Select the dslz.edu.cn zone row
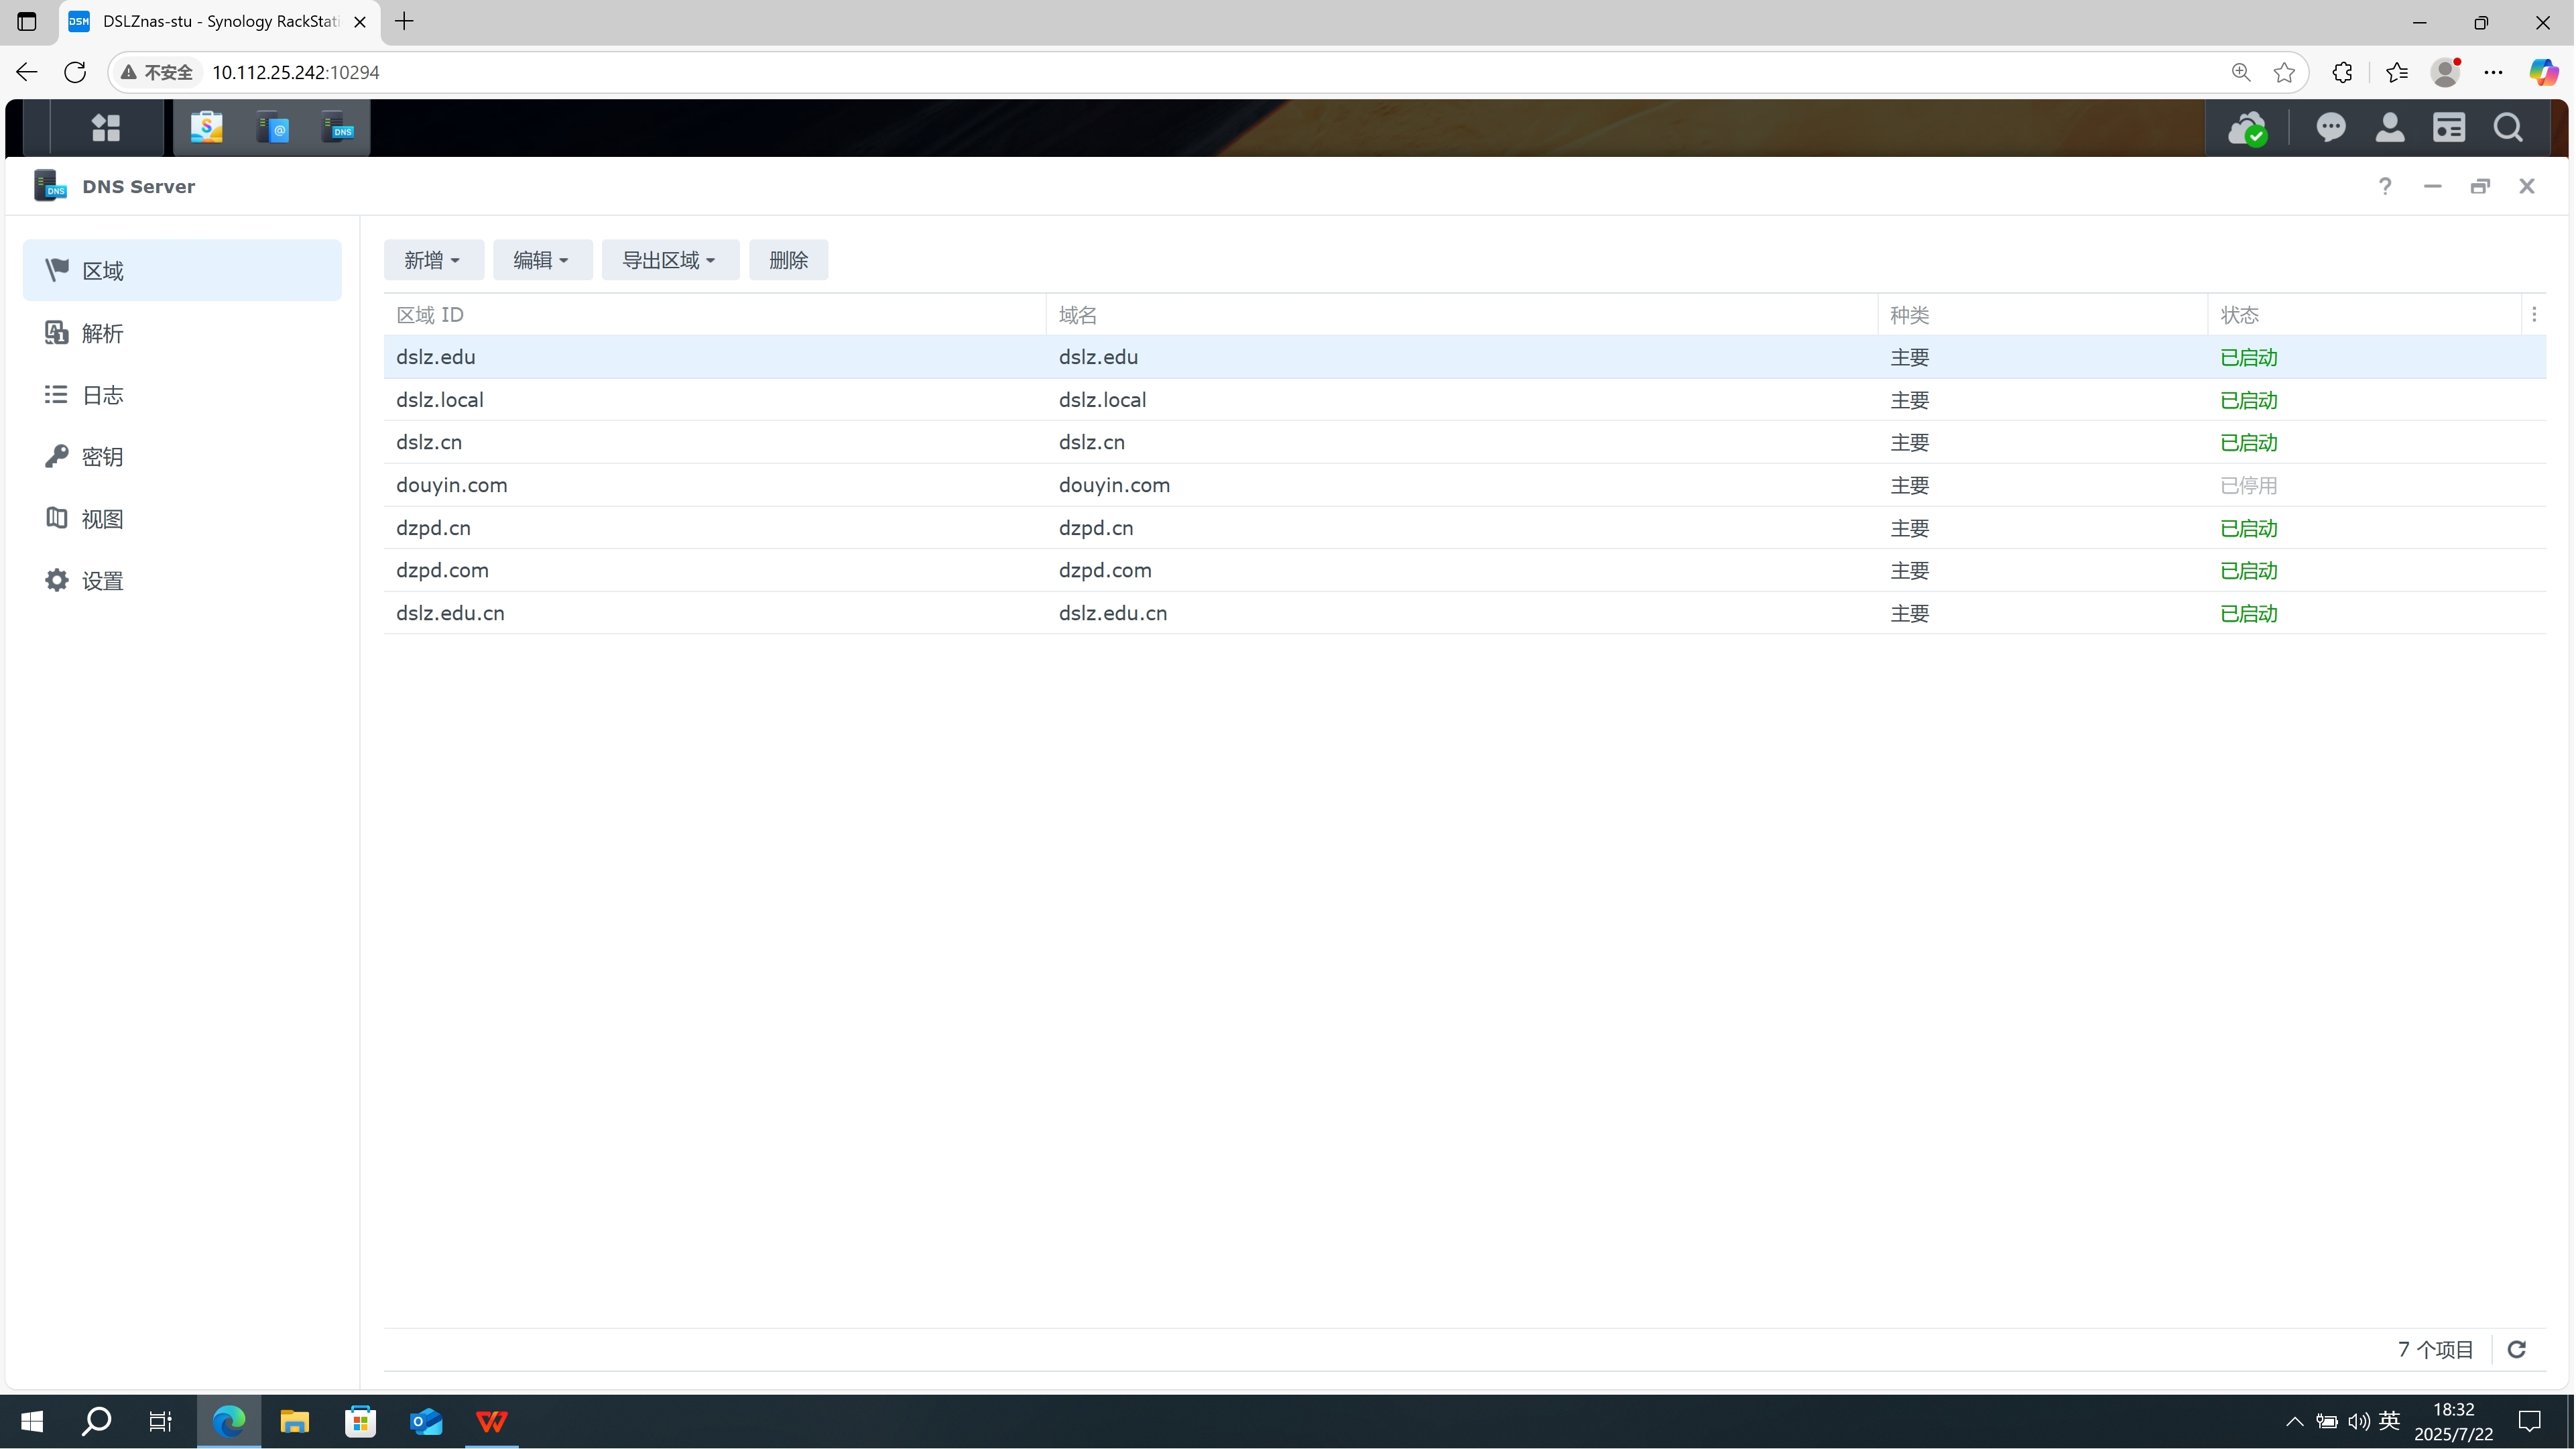 point(1465,613)
